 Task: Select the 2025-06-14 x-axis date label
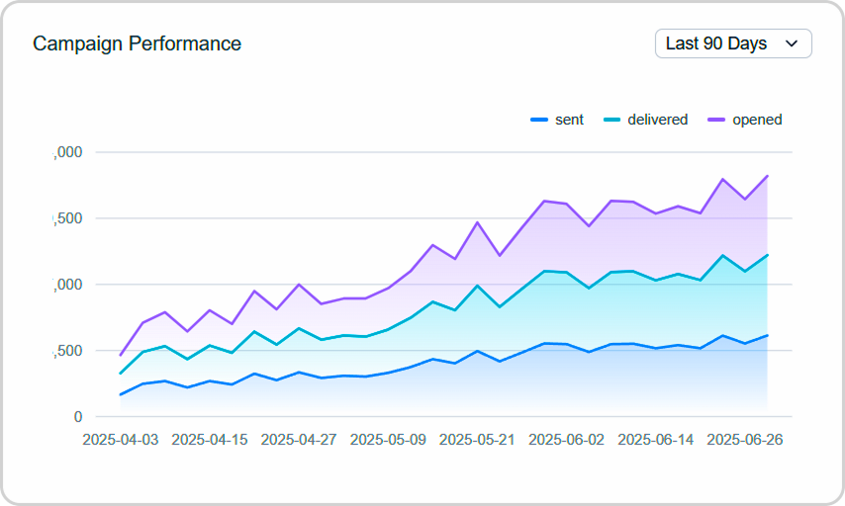tap(655, 440)
